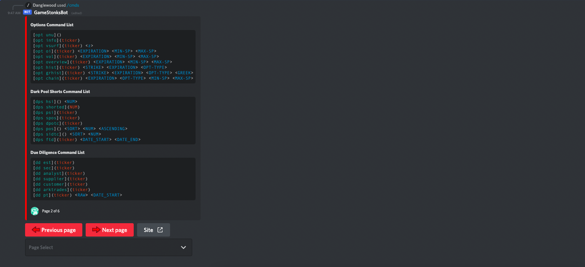Image resolution: width=585 pixels, height=267 pixels.
Task: Click the [dps ftd](ticker) line
Action: [x=87, y=140]
